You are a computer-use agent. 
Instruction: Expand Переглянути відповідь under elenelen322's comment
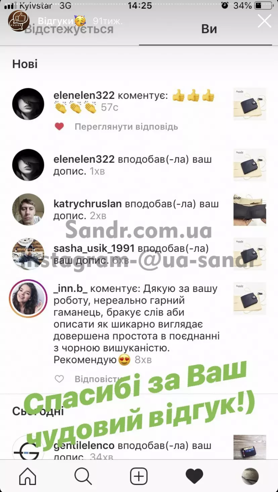pos(126,127)
